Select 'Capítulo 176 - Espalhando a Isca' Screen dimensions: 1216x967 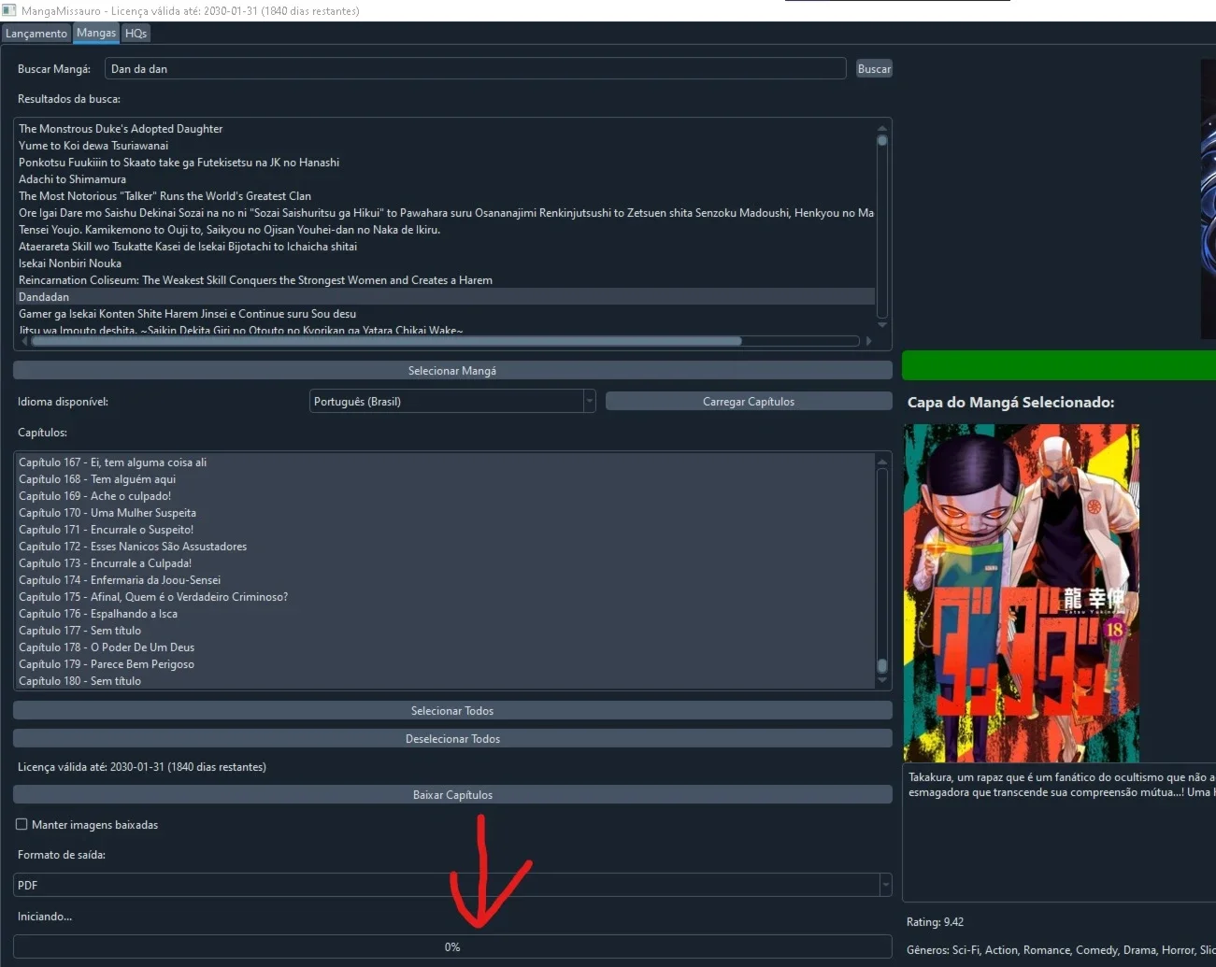(445, 614)
